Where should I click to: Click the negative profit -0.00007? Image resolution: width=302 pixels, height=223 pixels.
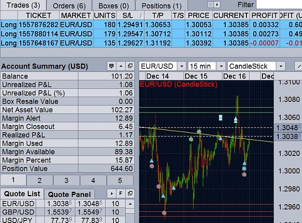(x=264, y=43)
